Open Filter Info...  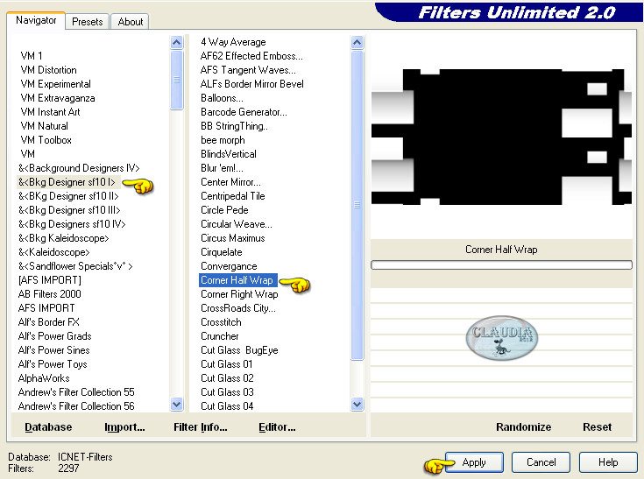point(201,427)
